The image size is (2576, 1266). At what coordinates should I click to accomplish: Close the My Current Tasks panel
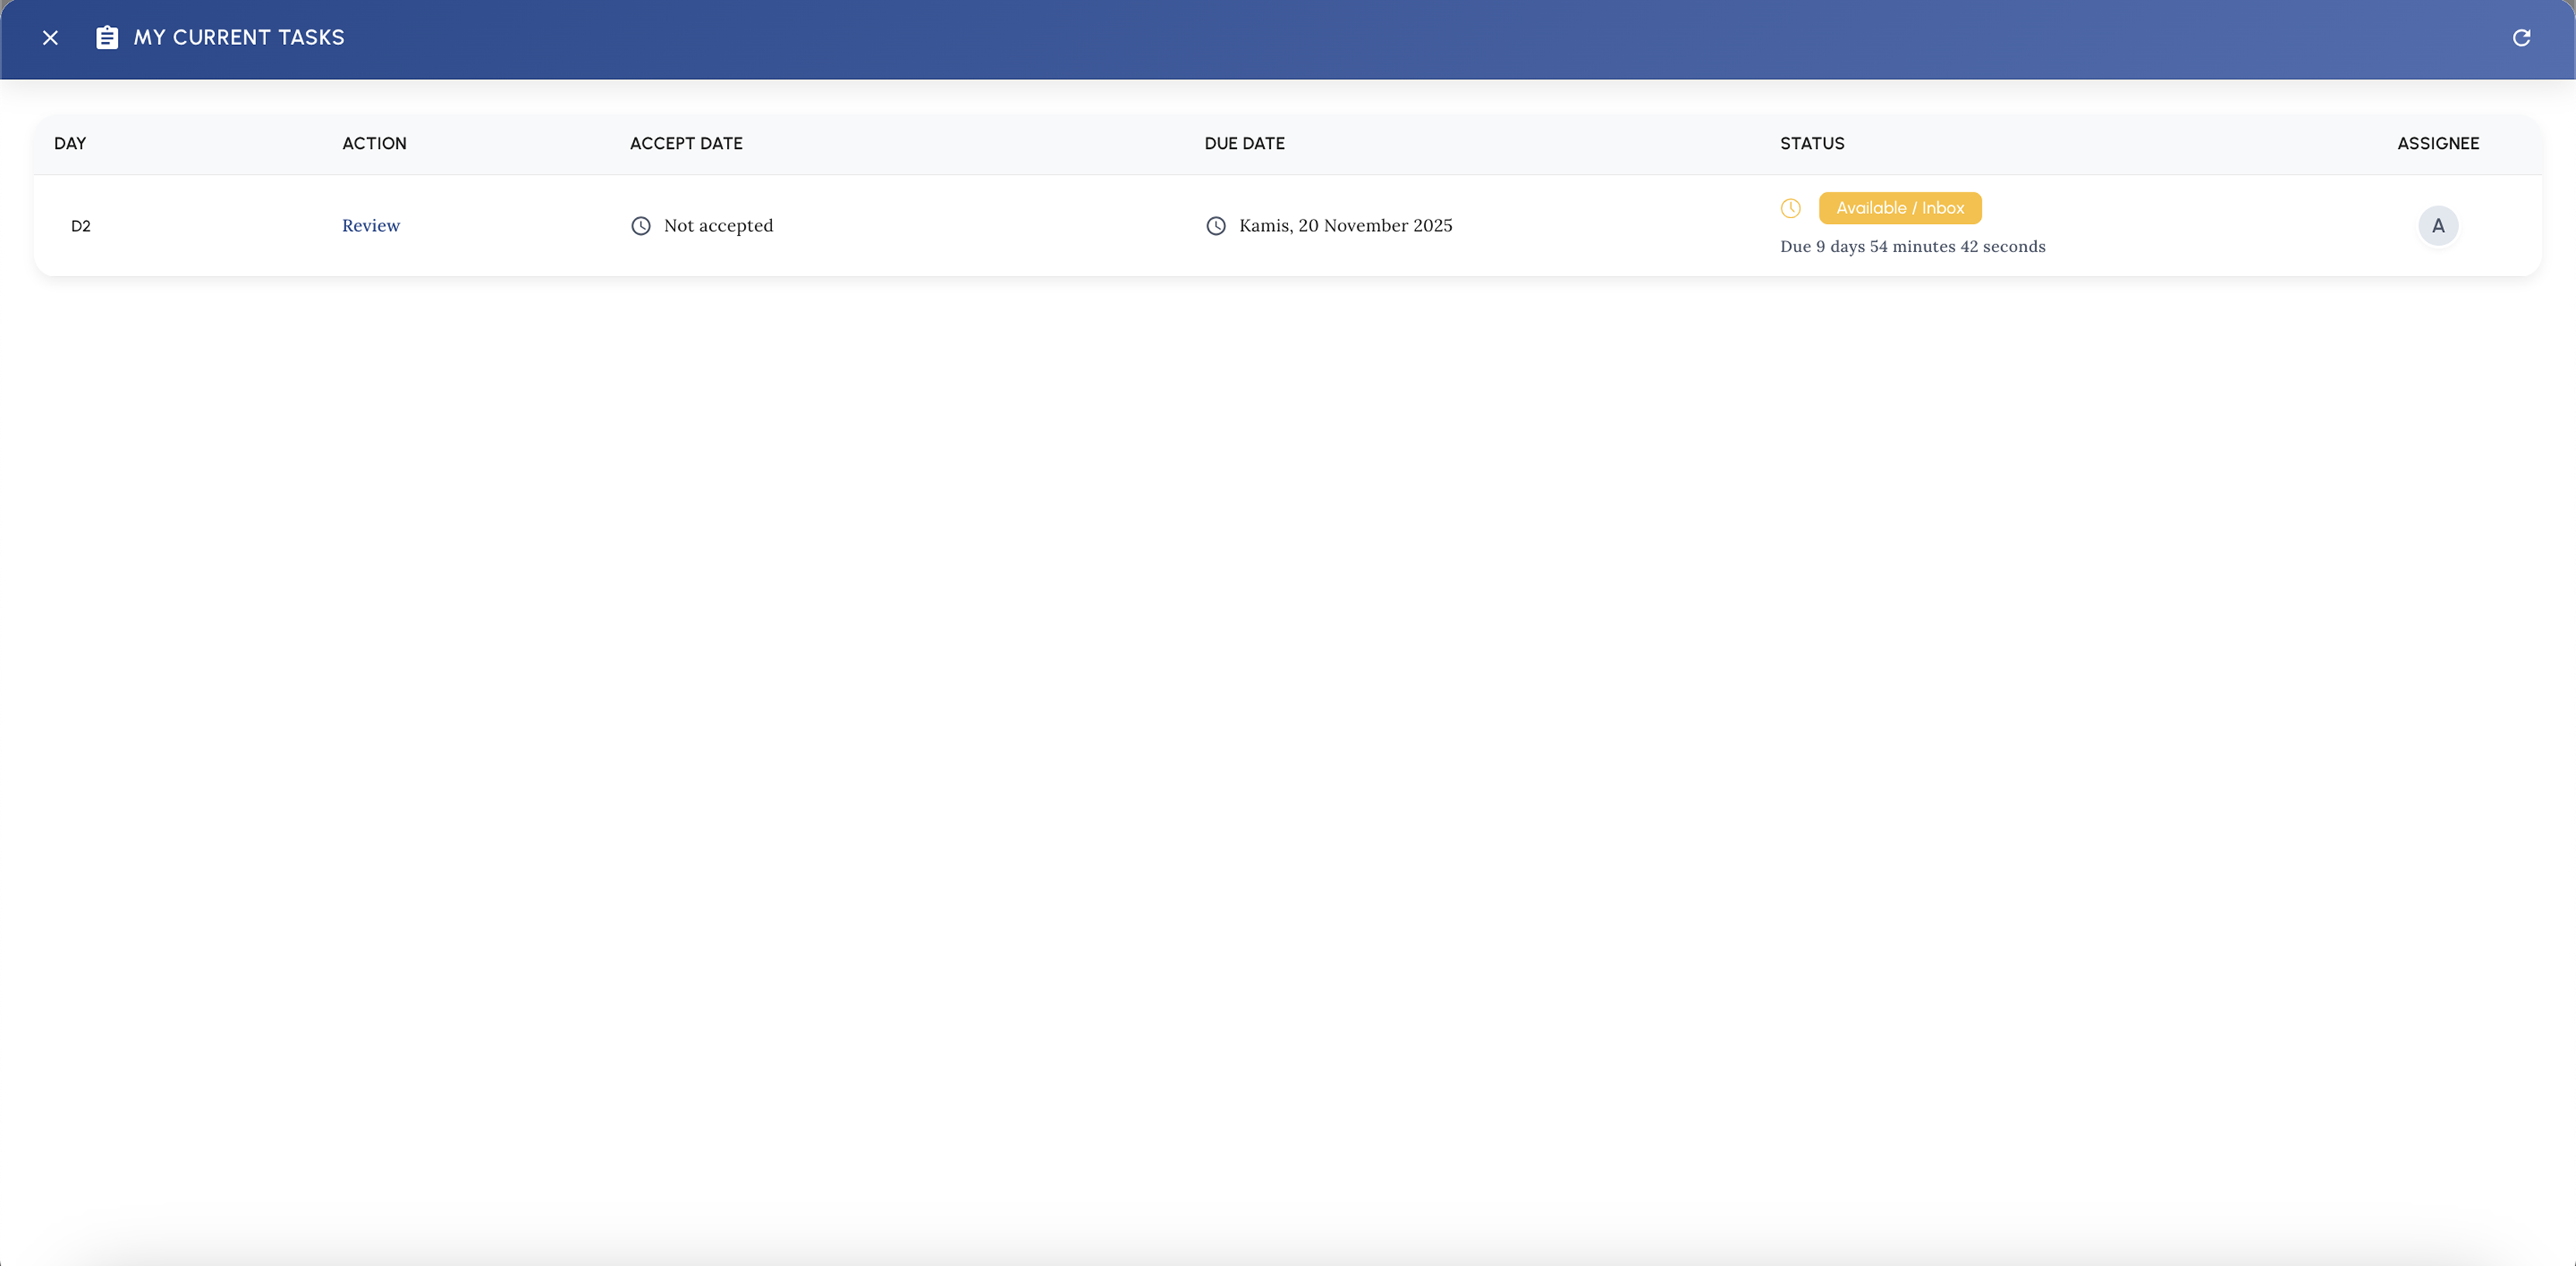(50, 38)
